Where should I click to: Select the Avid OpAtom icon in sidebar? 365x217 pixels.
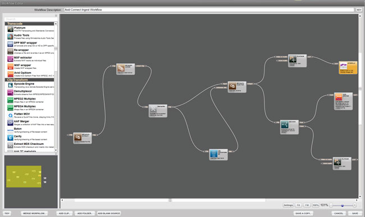[x=10, y=74]
